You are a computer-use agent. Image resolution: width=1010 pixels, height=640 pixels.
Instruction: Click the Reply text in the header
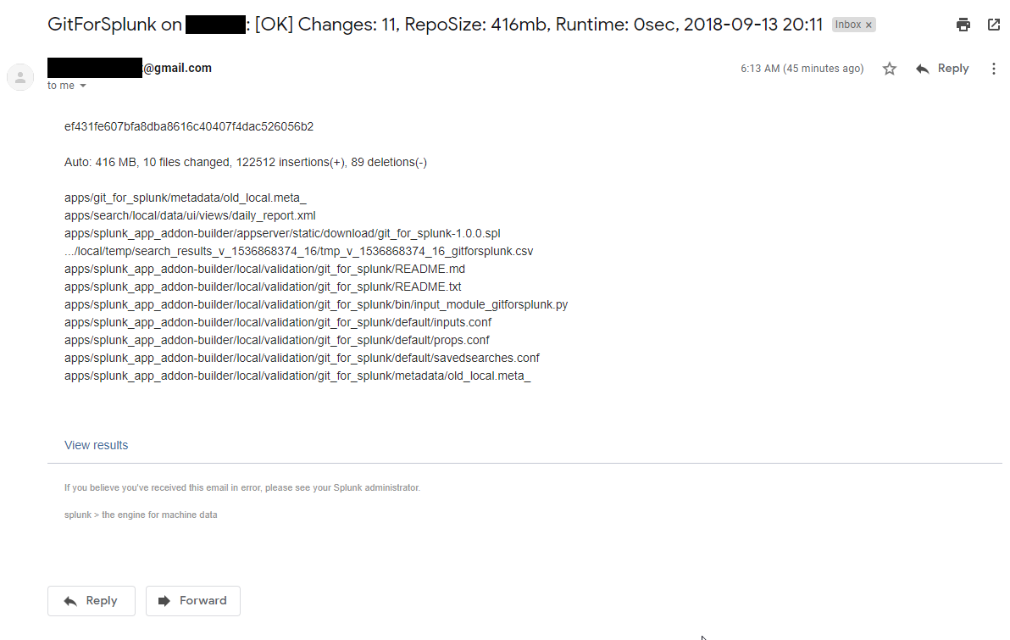tap(952, 69)
